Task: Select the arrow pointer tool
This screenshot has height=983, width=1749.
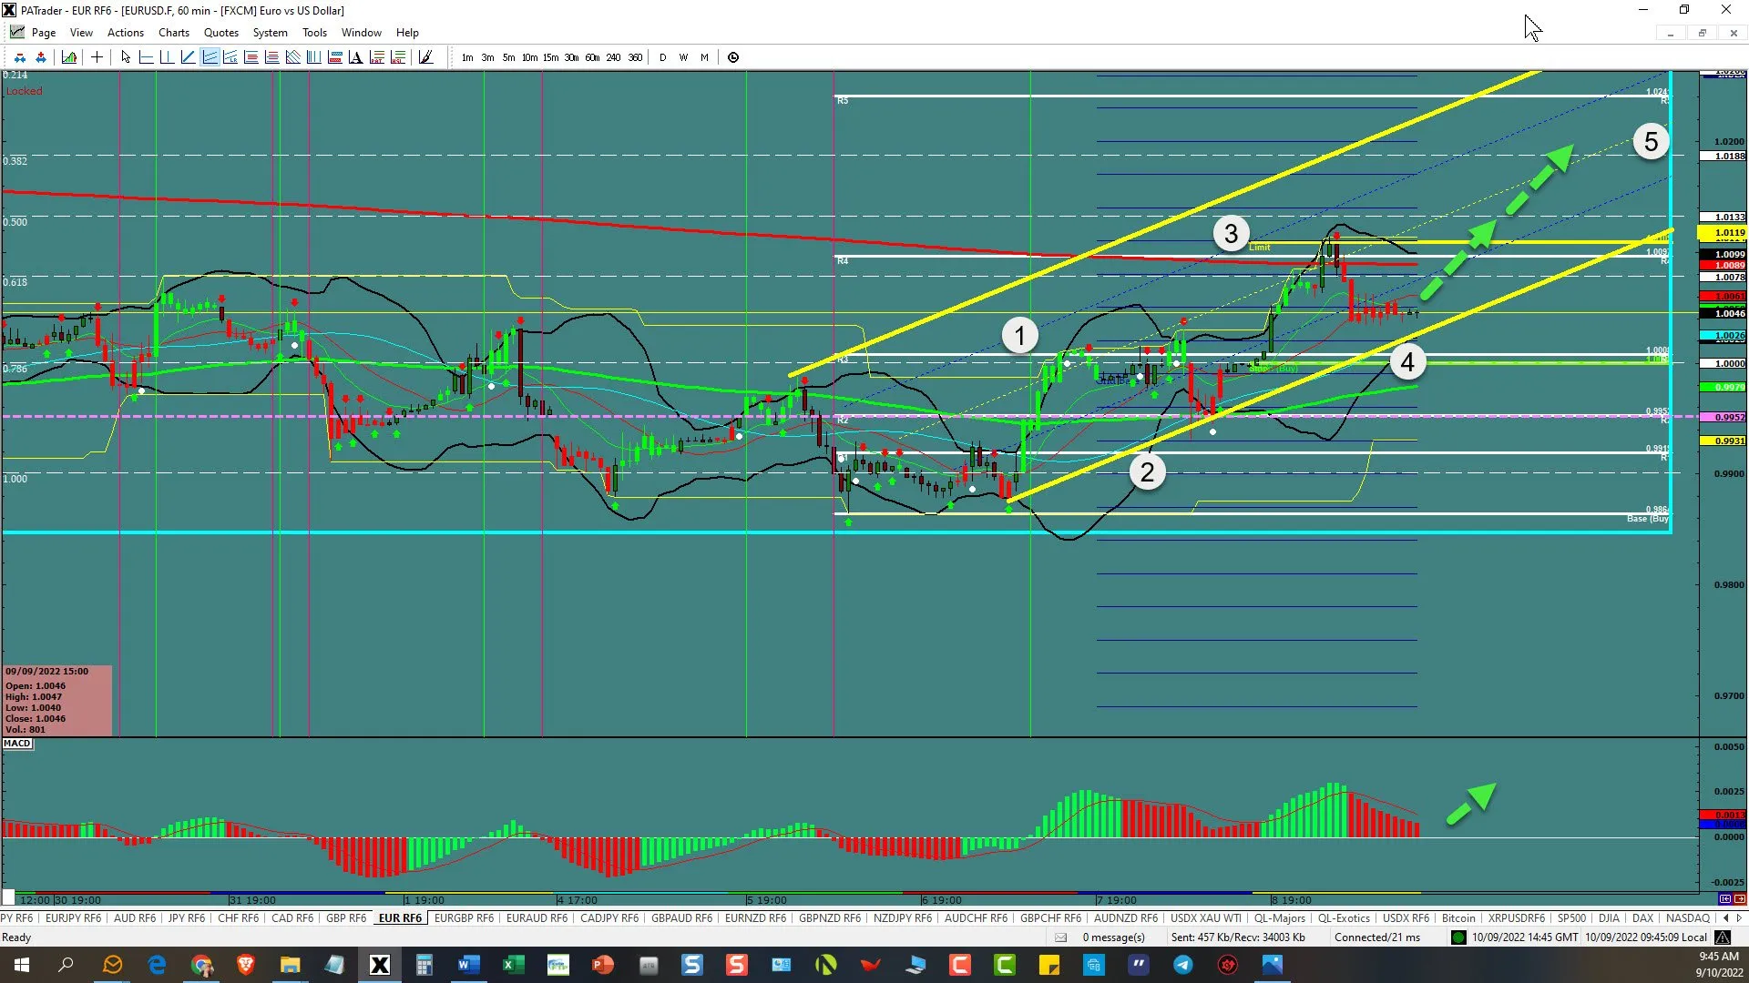Action: [126, 57]
